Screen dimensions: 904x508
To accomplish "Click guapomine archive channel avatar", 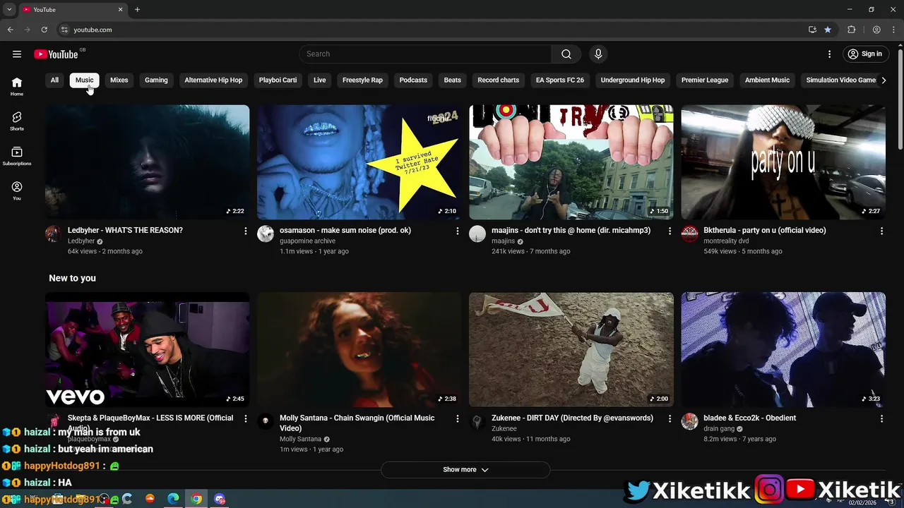I will pos(266,234).
